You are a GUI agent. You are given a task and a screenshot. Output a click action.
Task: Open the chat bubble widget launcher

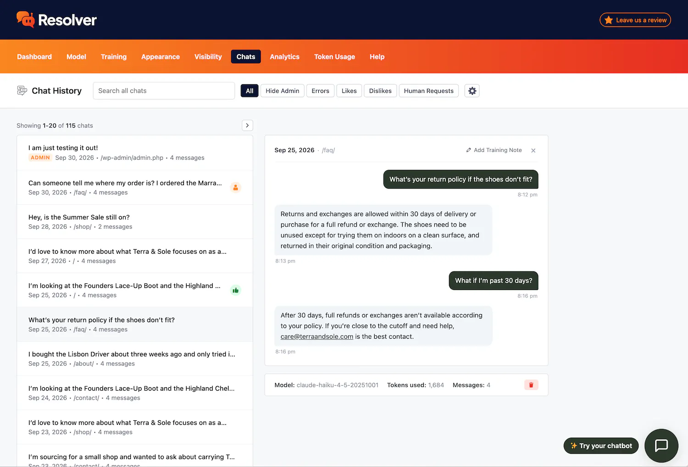click(x=661, y=445)
